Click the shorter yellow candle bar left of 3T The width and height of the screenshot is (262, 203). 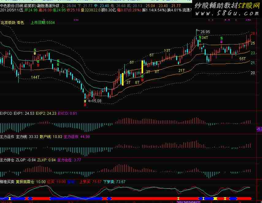[123, 79]
